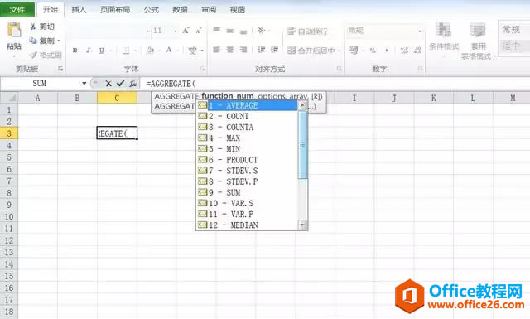Select column C header

point(117,98)
